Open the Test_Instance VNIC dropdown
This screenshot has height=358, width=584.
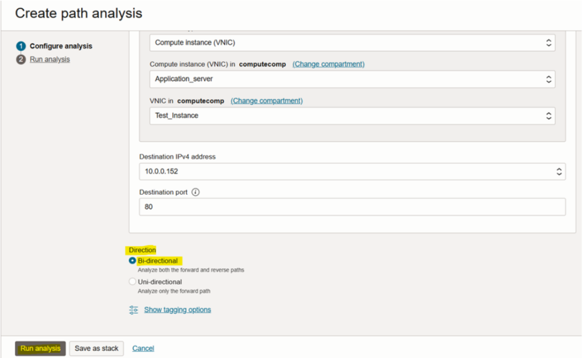(352, 116)
